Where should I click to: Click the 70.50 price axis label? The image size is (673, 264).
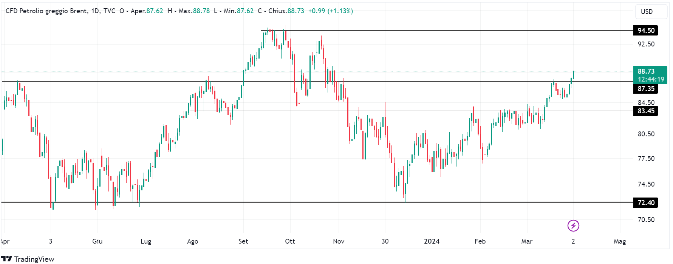click(x=646, y=220)
